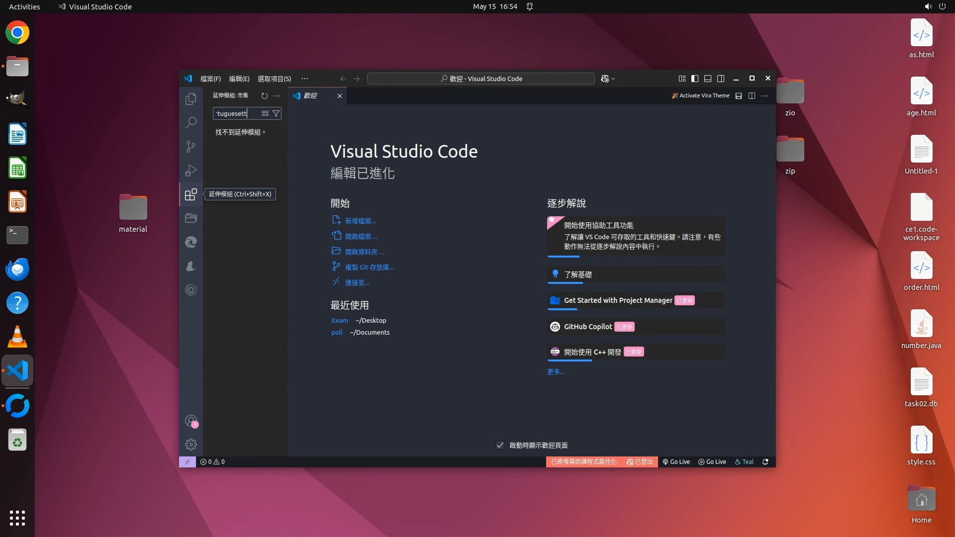The width and height of the screenshot is (955, 537).
Task: Expand the hidden menus ellipsis in menu bar
Action: tap(304, 79)
